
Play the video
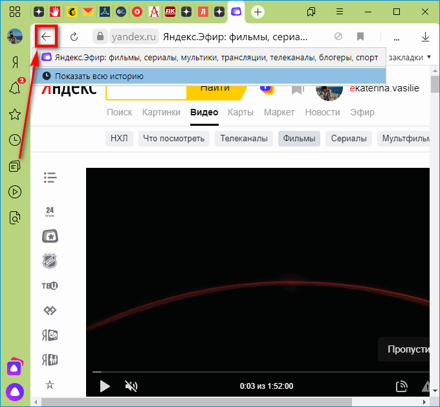[104, 386]
